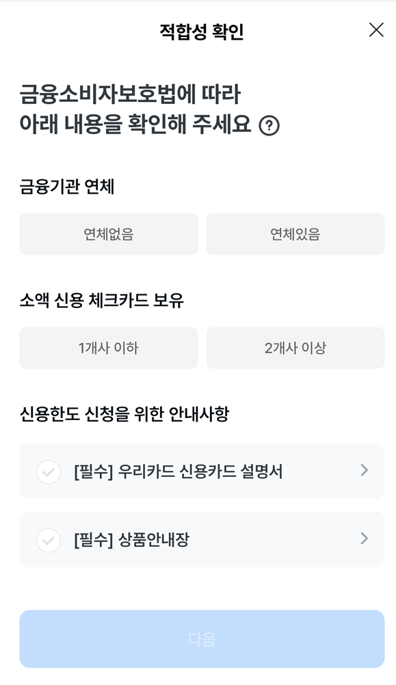Viewport: 396px width, 685px height.
Task: Expand 우리카드 신용카드 설명서 chevron arrow
Action: (364, 471)
